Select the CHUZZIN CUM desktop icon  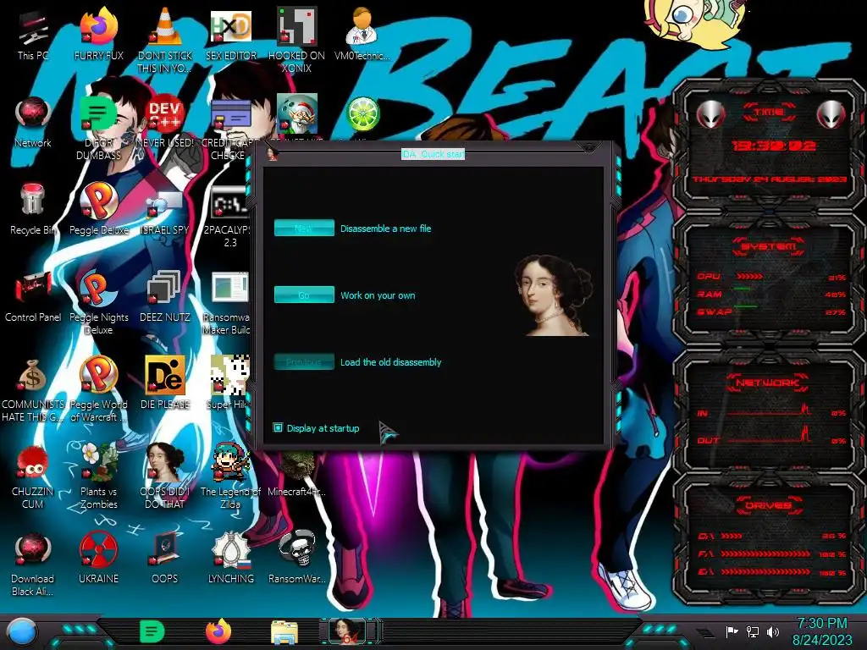pyautogui.click(x=33, y=477)
